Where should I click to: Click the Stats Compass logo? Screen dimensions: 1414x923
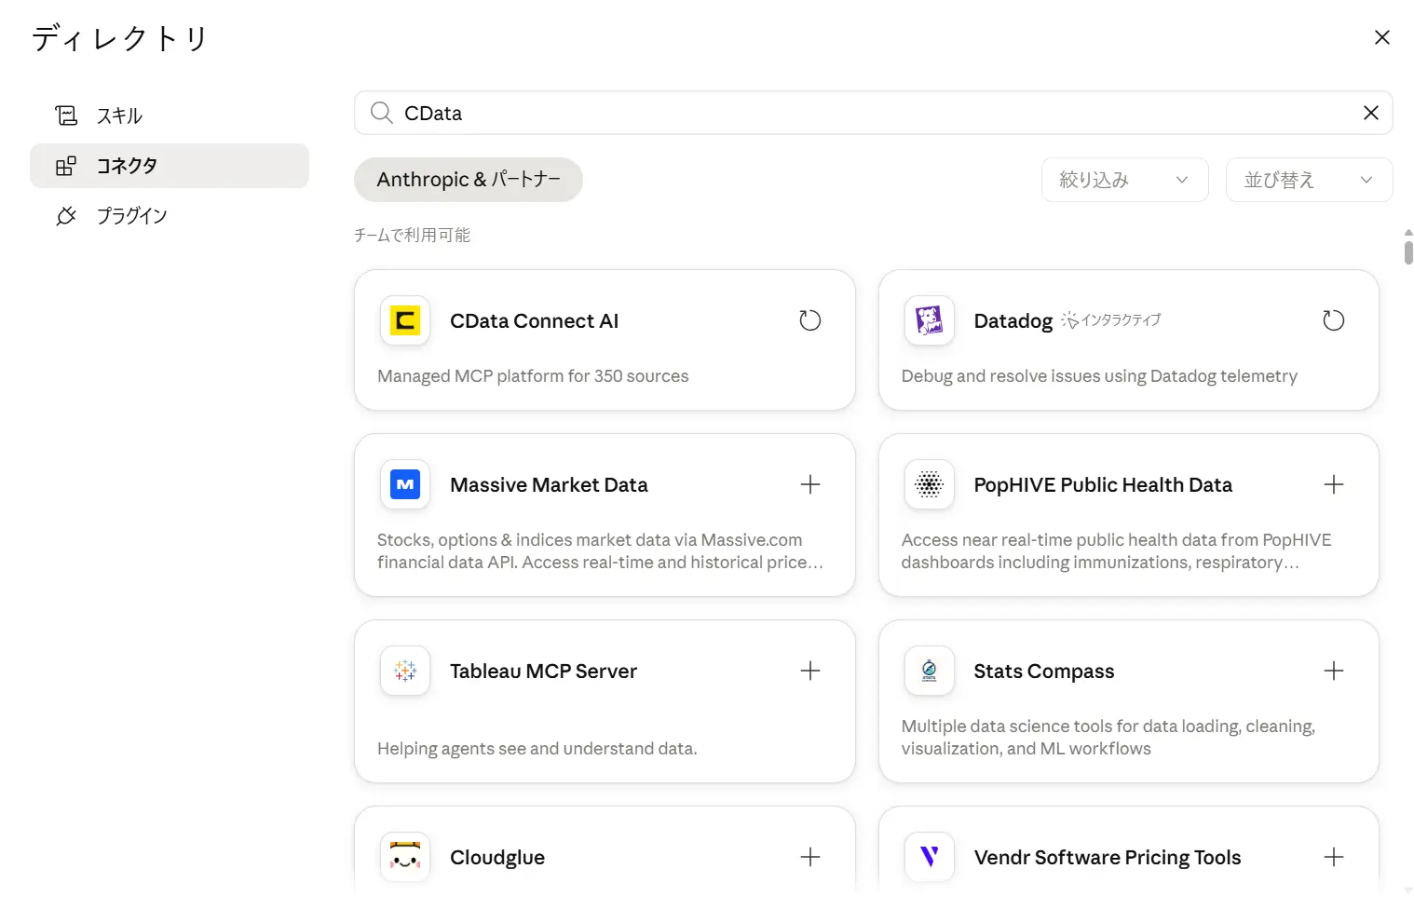(929, 671)
